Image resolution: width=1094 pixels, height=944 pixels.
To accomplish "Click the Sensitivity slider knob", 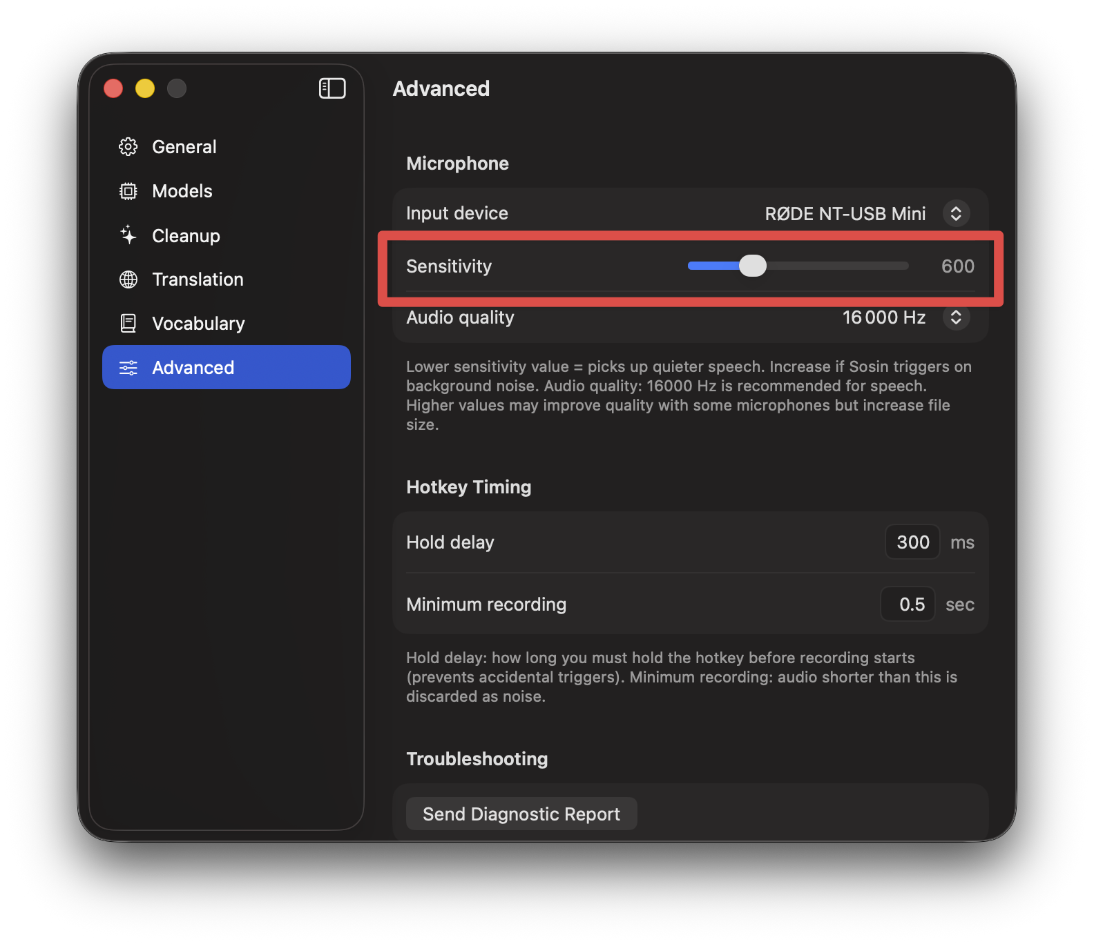I will click(752, 266).
